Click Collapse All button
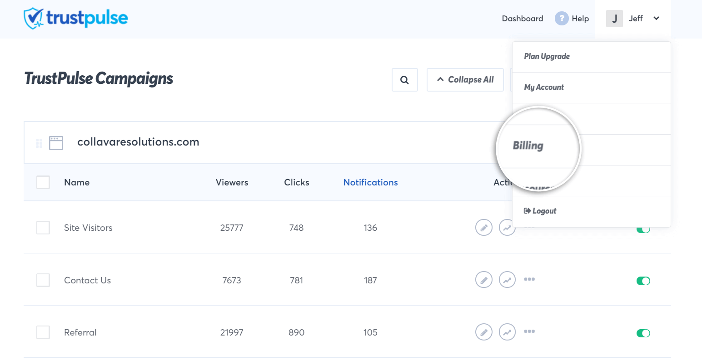 [465, 80]
